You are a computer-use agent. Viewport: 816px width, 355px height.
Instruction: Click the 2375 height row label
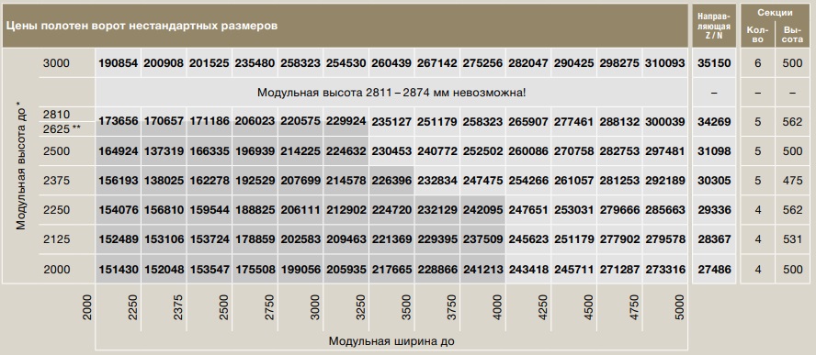tap(57, 181)
